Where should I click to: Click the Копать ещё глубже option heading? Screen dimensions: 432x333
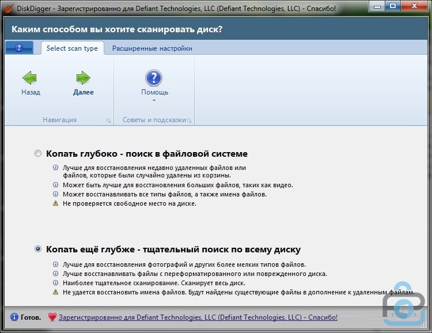[173, 249]
